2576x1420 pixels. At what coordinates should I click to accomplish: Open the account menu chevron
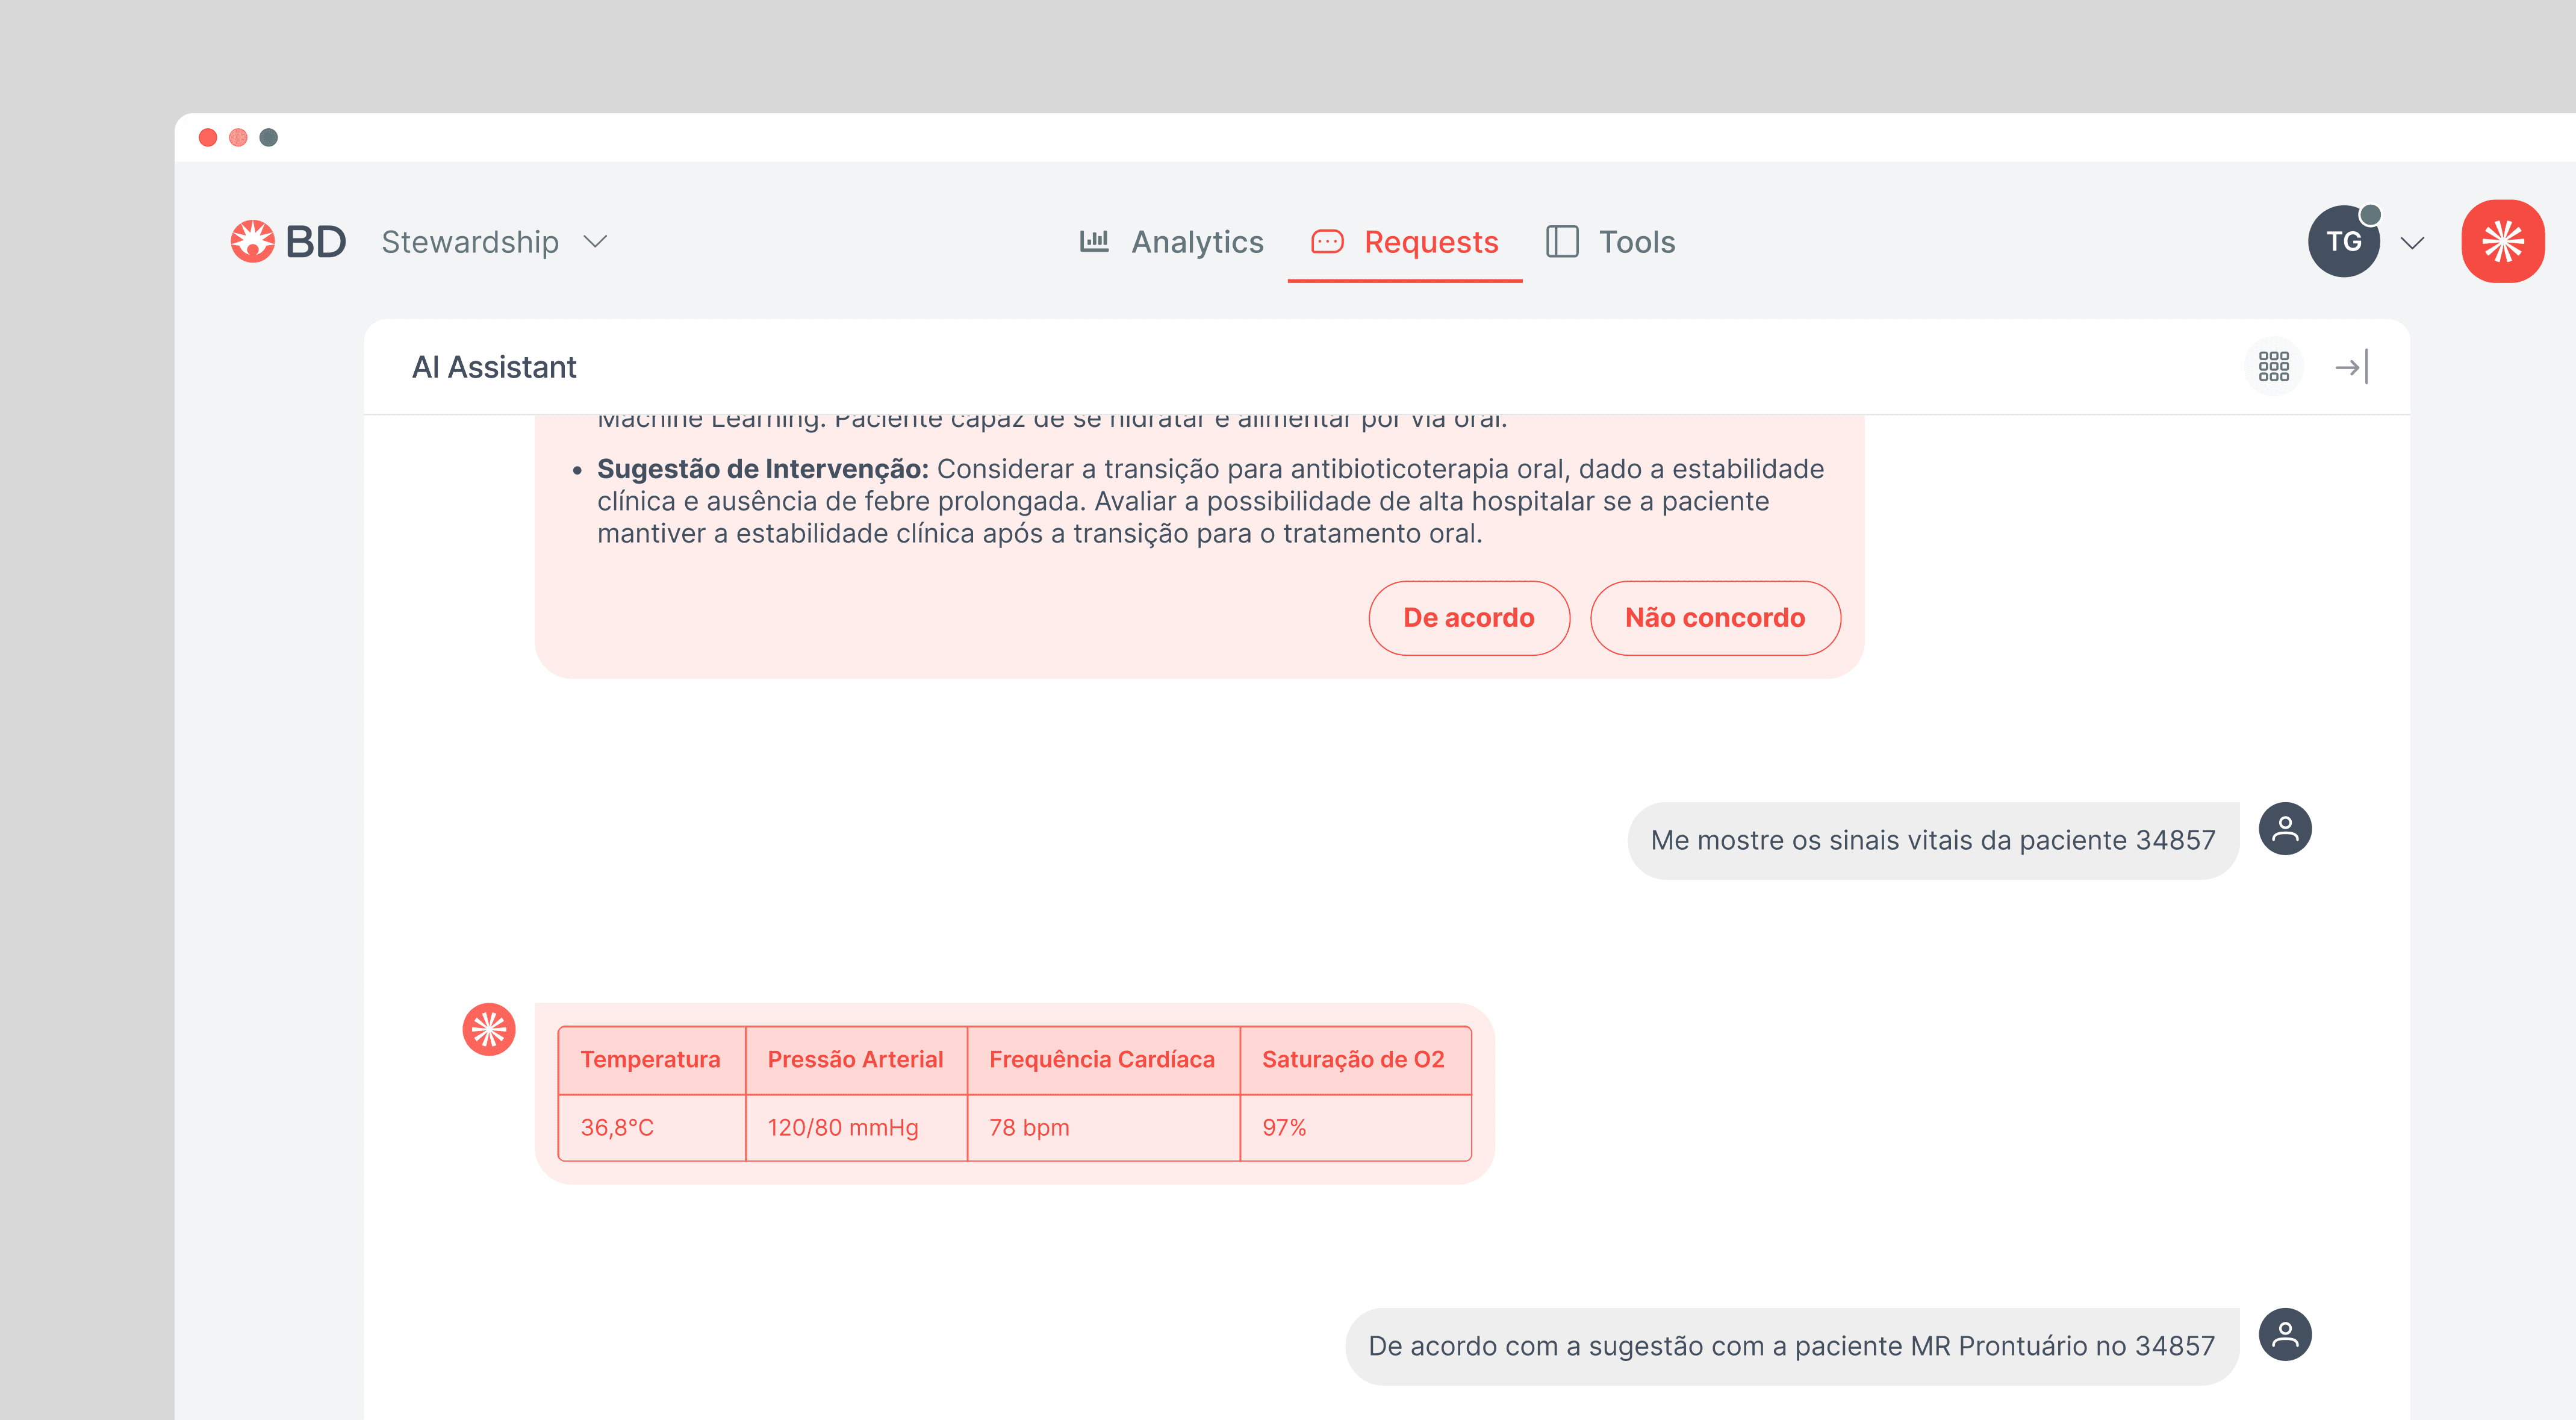point(2411,242)
